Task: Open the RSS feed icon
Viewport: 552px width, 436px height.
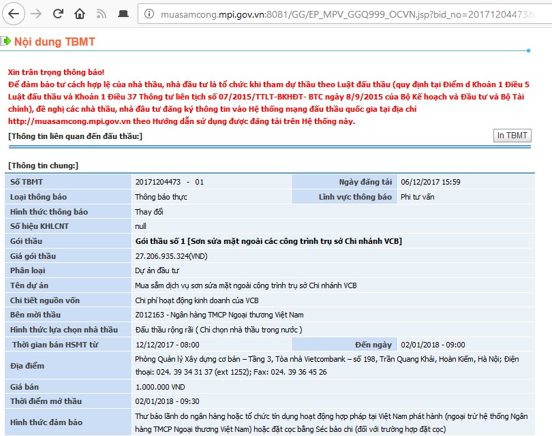Action: click(x=102, y=14)
